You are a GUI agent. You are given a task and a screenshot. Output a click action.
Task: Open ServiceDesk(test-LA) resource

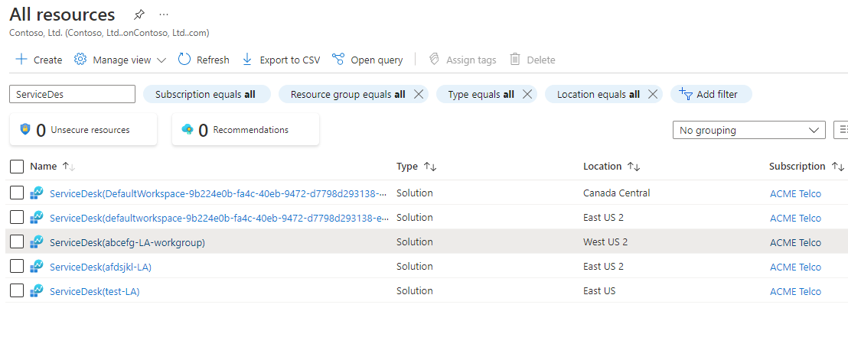click(95, 291)
